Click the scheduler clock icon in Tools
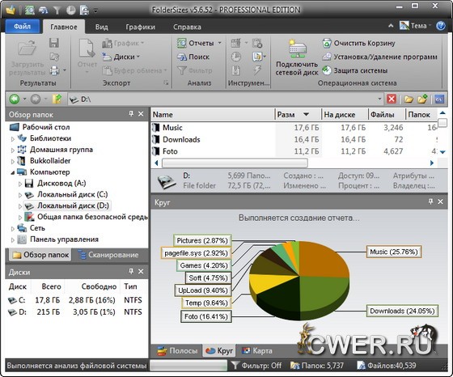 (236, 57)
